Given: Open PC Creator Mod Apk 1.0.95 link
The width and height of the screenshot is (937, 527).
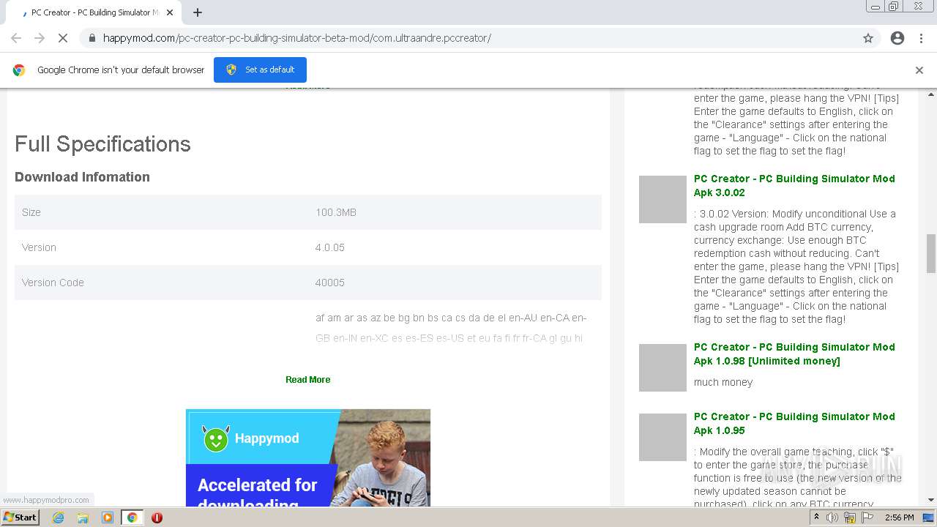Looking at the screenshot, I should [794, 424].
